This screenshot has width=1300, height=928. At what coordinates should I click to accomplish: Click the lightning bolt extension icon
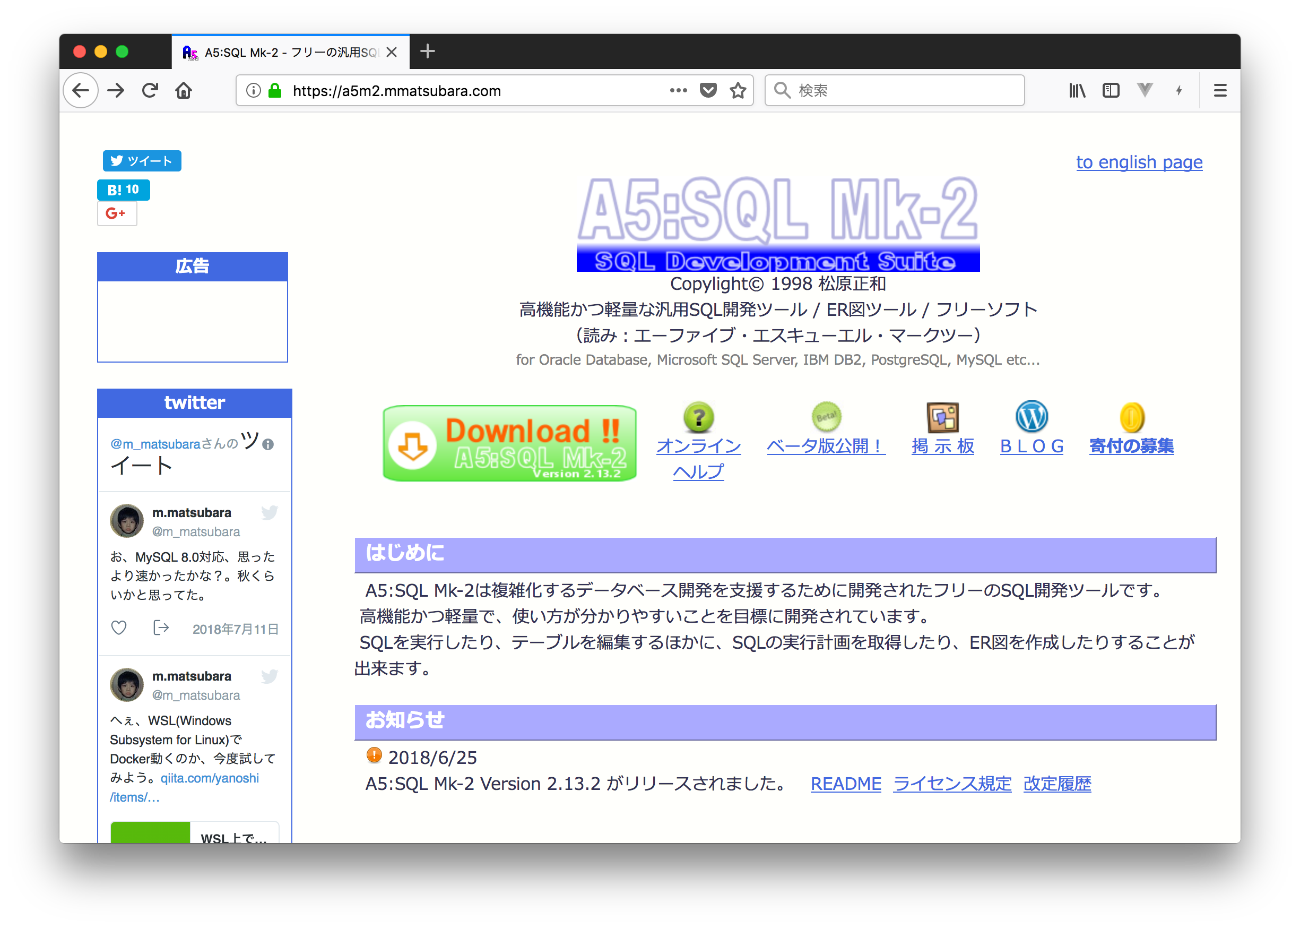[x=1178, y=90]
